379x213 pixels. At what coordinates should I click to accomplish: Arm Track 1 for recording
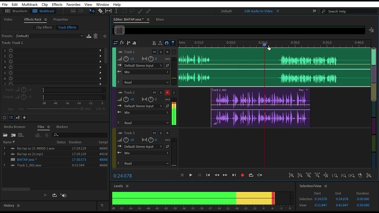[x=167, y=52]
